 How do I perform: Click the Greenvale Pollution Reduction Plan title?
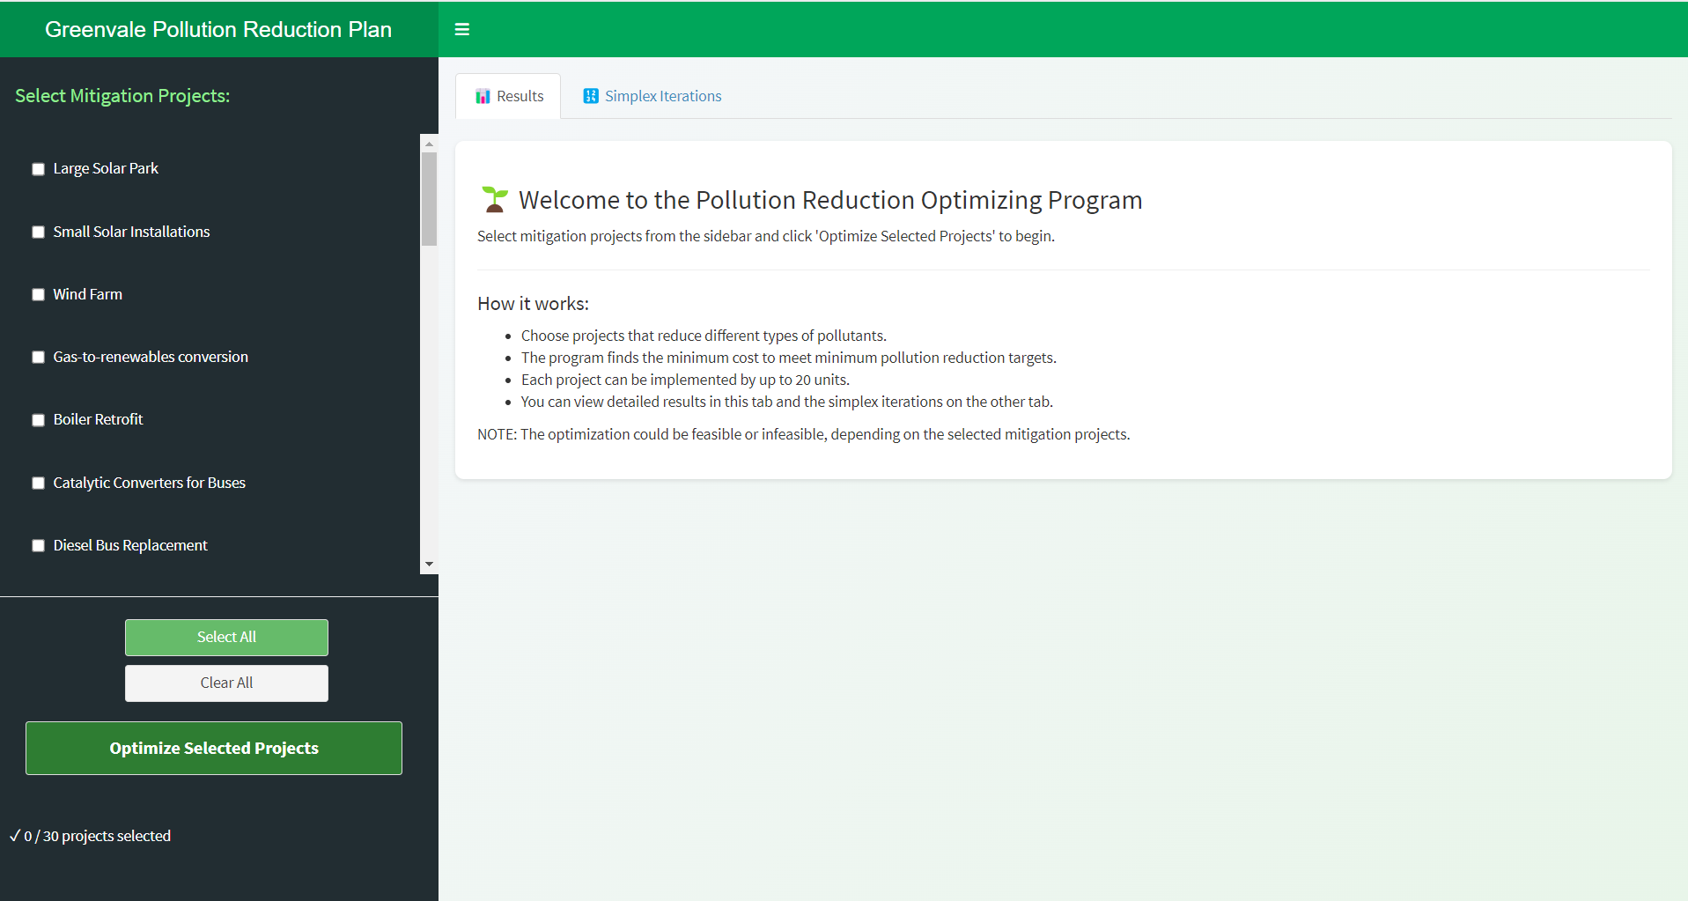click(x=218, y=29)
